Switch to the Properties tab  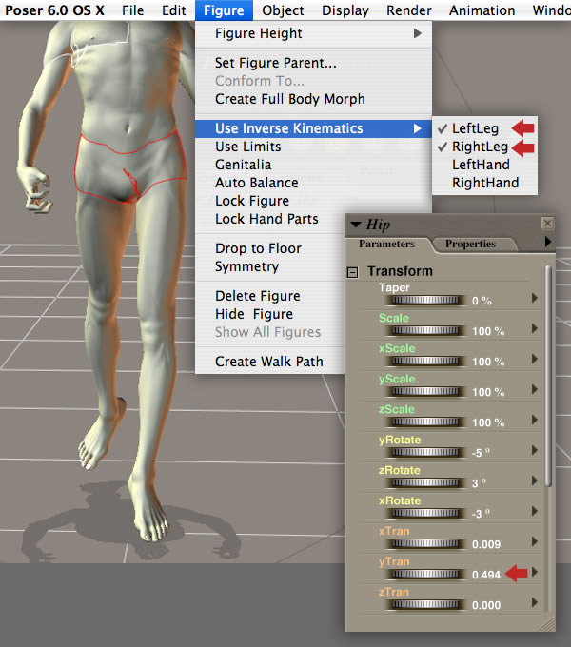(471, 244)
